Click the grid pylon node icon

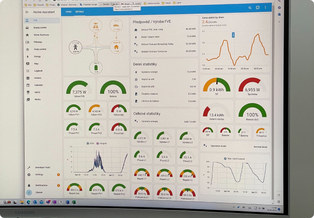(x=75, y=46)
